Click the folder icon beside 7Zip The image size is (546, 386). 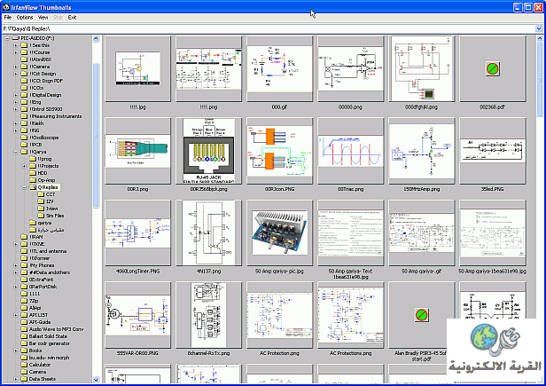pyautogui.click(x=24, y=301)
